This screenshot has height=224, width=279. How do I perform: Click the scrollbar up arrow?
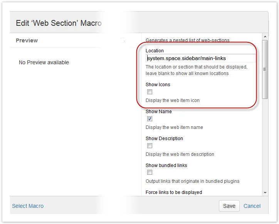(265, 37)
